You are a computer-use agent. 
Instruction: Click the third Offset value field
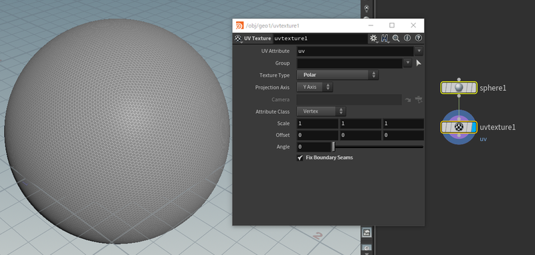point(403,135)
